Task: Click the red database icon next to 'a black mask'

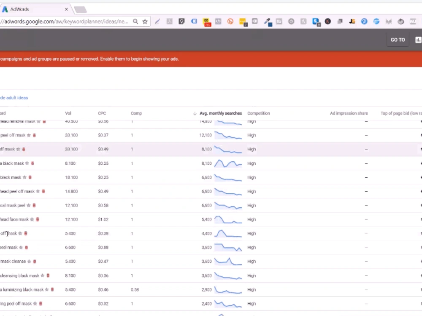Action: click(32, 163)
